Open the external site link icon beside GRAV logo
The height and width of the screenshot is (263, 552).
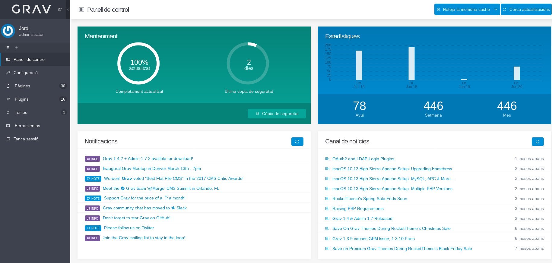[x=60, y=9]
